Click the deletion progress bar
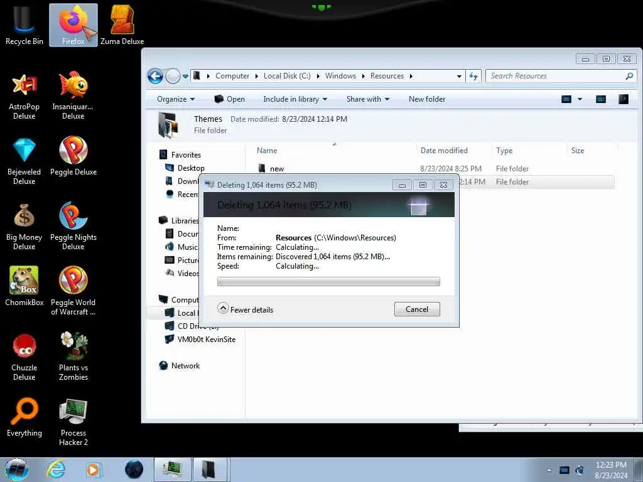 pyautogui.click(x=328, y=282)
